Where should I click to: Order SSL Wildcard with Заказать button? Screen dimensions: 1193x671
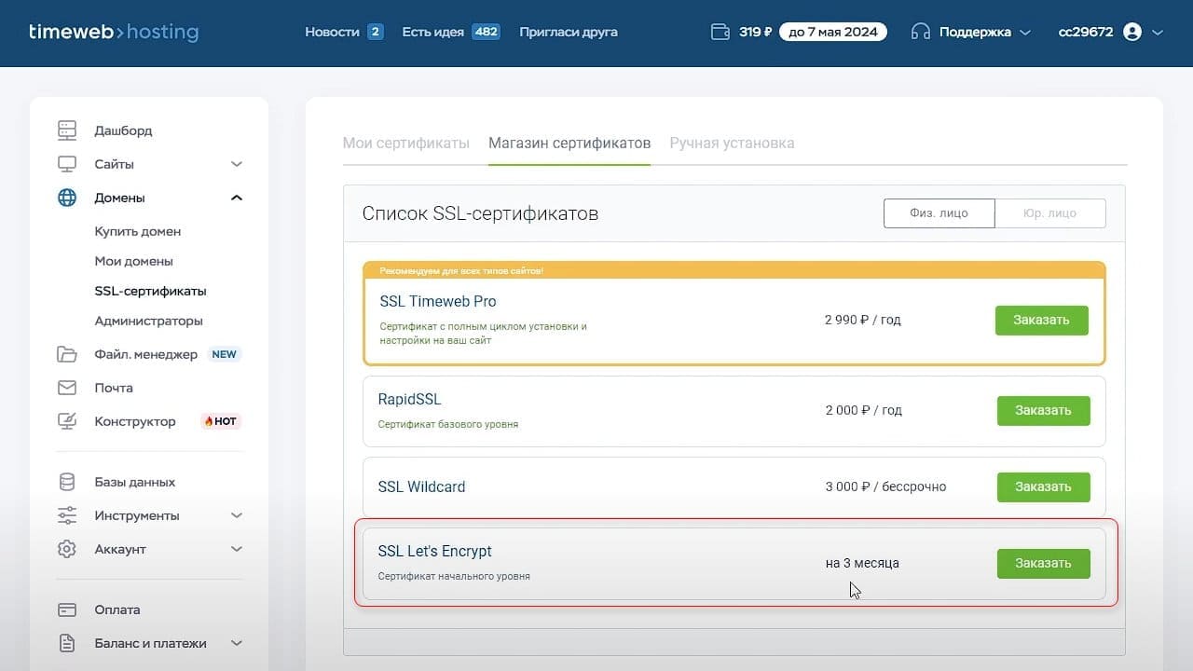point(1044,486)
